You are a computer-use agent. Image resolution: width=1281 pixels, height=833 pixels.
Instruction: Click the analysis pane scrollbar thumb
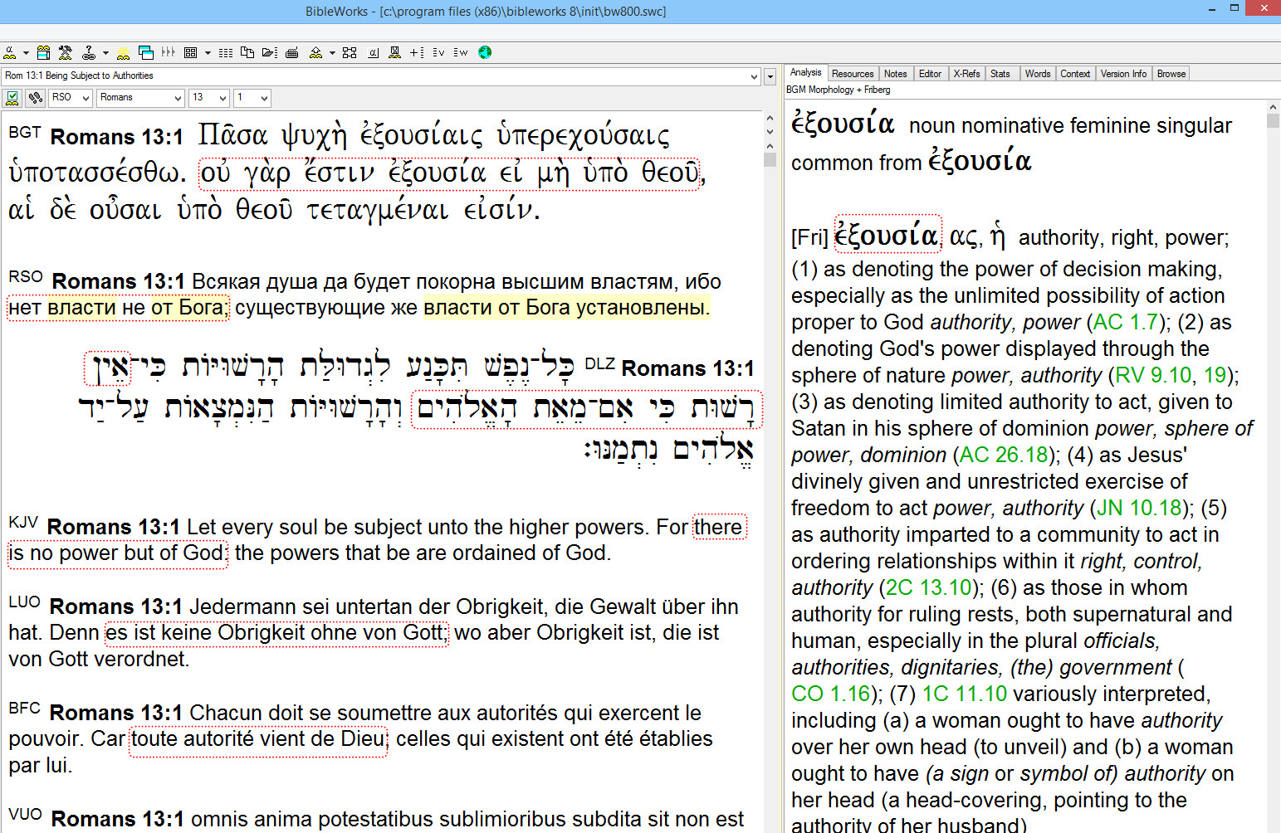coord(1273,120)
